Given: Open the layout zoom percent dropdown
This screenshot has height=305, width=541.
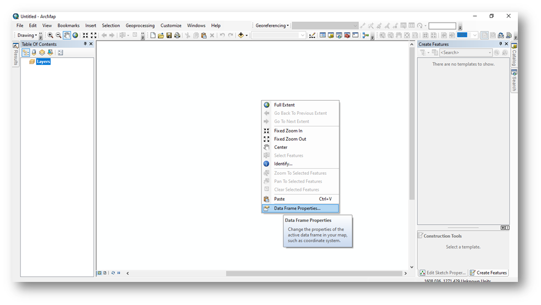Looking at the screenshot, I should click(475, 35).
